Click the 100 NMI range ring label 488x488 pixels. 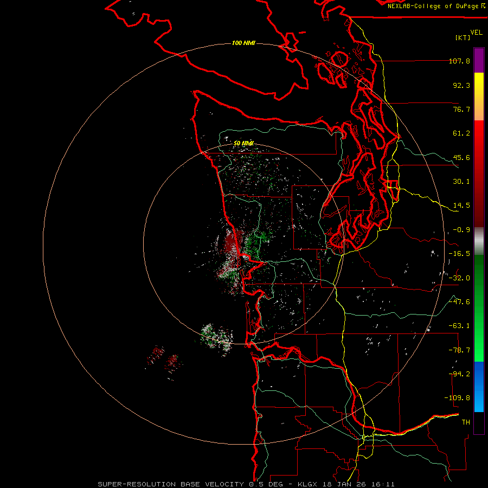243,43
